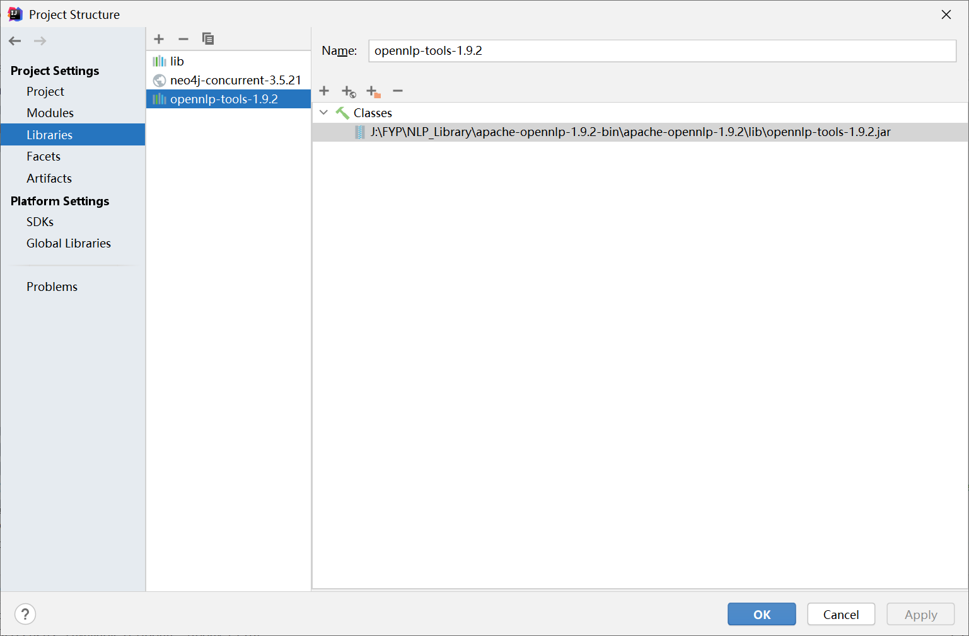Click the Name label
969x636 pixels.
(x=339, y=51)
